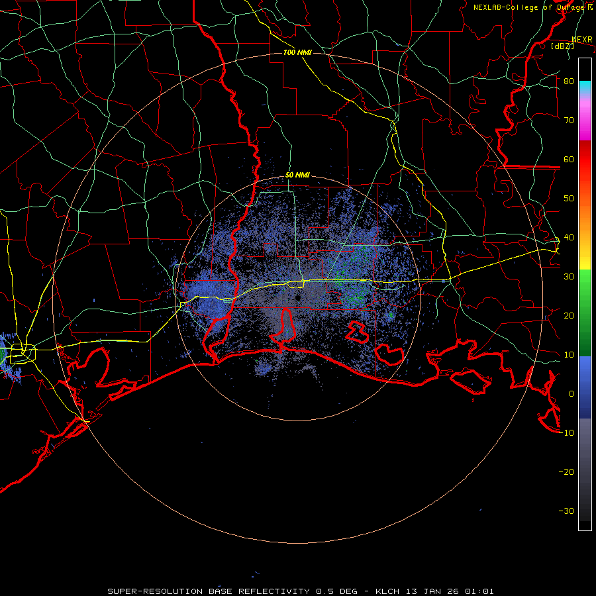The image size is (596, 596).
Task: Click the 10 dBZ scale value
Action: point(569,355)
